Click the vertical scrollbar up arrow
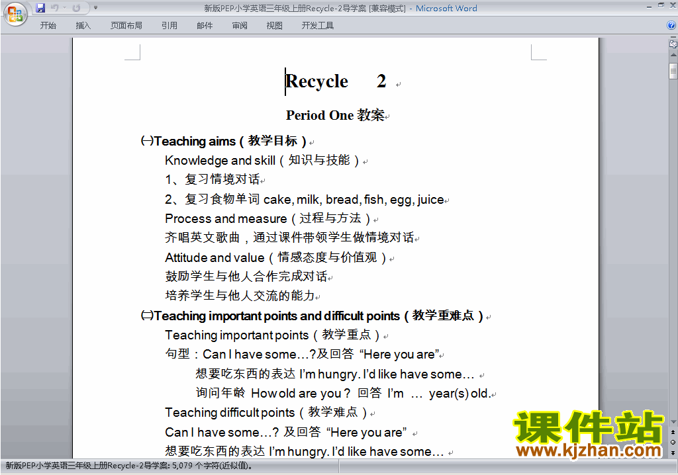The width and height of the screenshot is (678, 475). tap(673, 56)
